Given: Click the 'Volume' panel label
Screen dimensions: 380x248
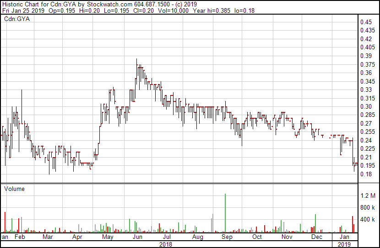Looking at the screenshot, I should pyautogui.click(x=14, y=189).
